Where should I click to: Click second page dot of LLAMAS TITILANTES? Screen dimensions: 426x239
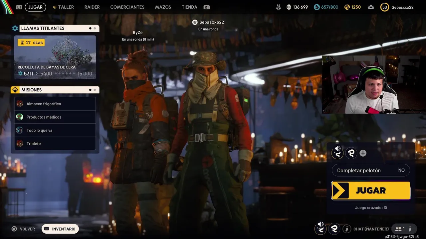click(x=95, y=28)
